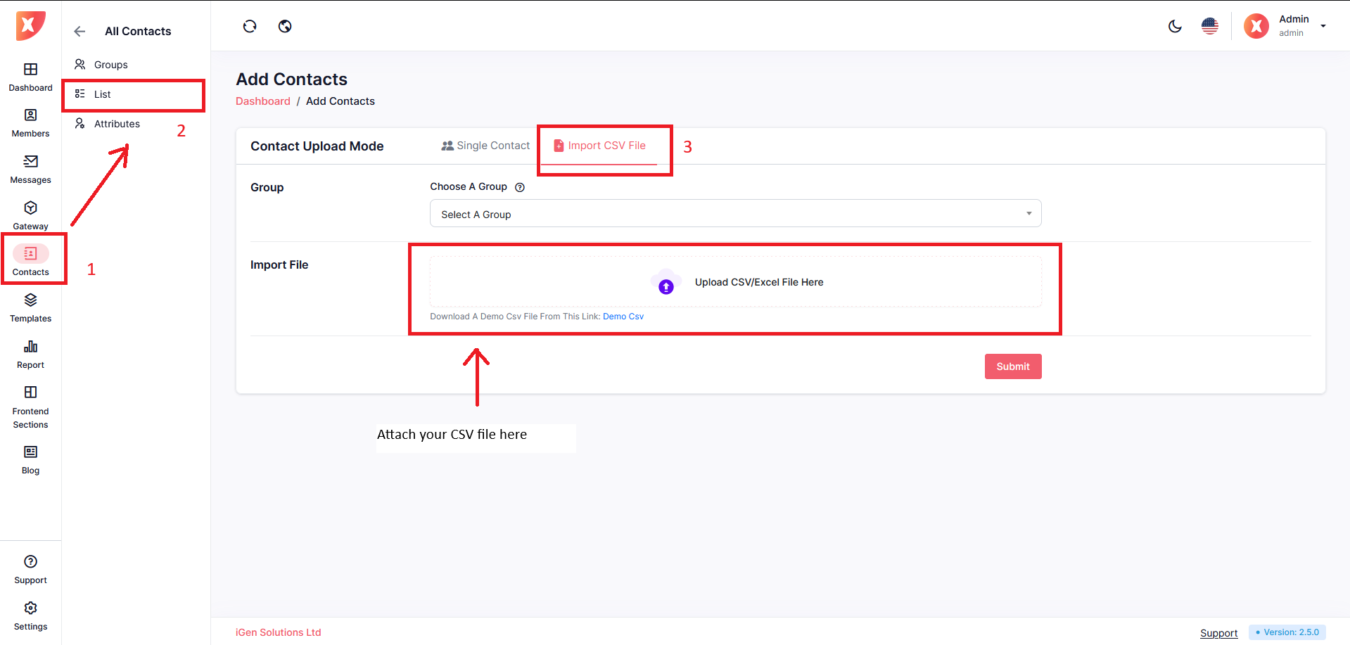Click the Choose A Group help icon
Image resolution: width=1350 pixels, height=645 pixels.
click(x=520, y=187)
